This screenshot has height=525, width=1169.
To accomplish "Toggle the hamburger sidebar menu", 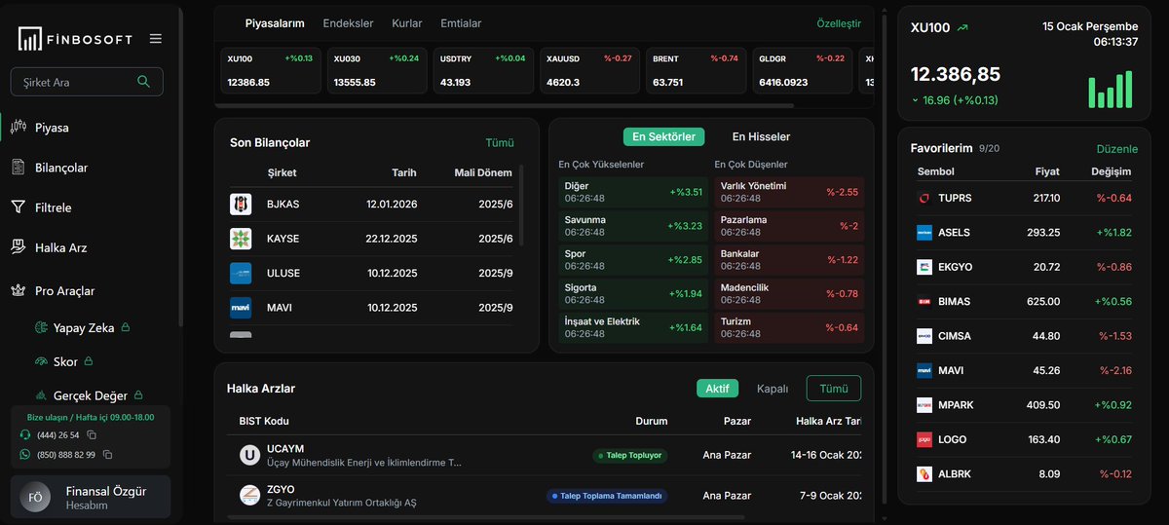I will tap(156, 39).
